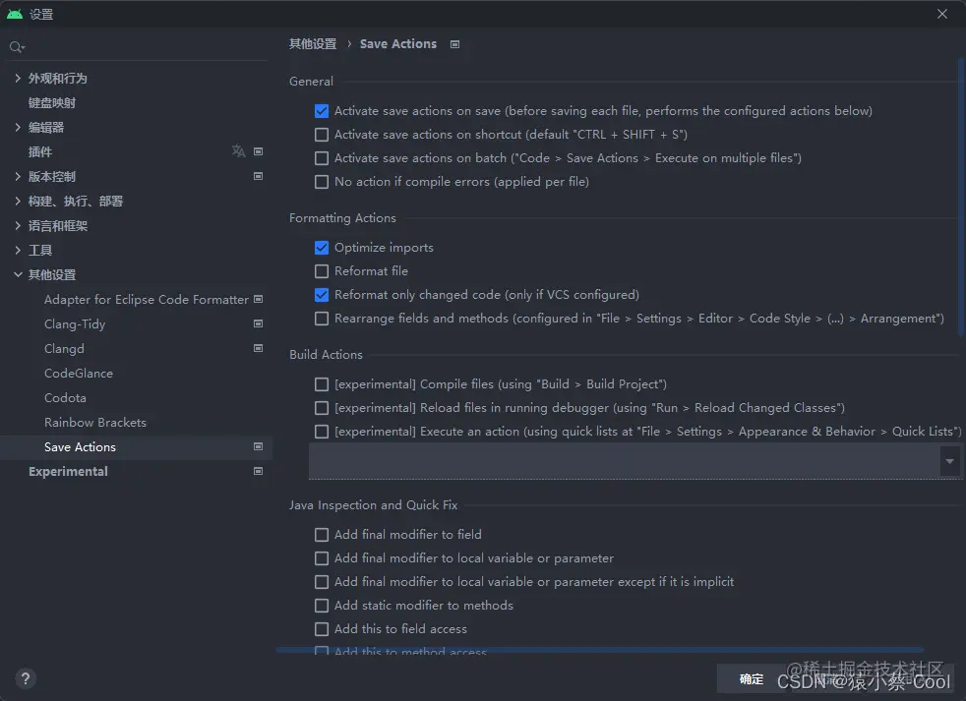Click the search magnifier icon in settings
966x701 pixels.
17,47
